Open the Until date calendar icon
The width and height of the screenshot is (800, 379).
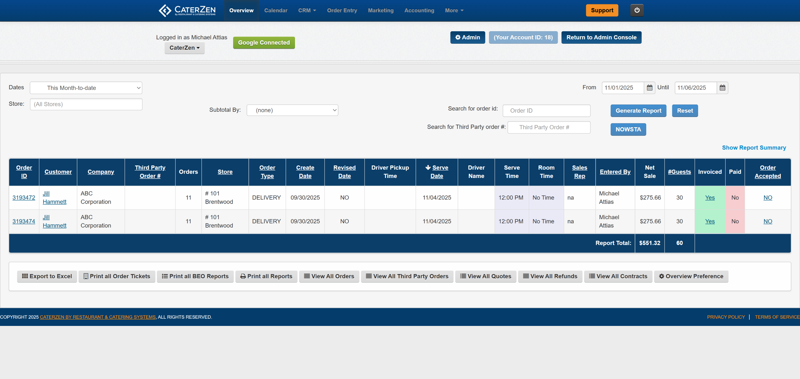coord(722,88)
